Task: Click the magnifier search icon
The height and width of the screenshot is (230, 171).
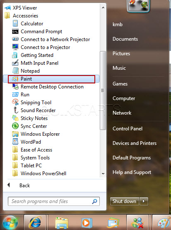Action: (x=95, y=201)
